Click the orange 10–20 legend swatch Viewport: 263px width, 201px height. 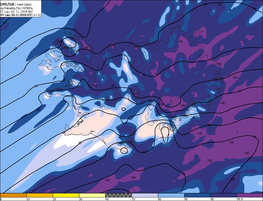tap(40, 195)
